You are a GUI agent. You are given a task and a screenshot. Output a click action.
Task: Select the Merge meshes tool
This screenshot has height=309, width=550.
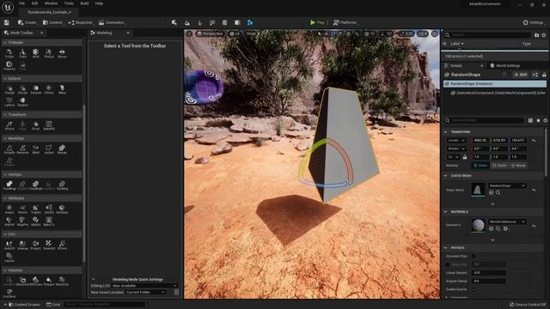[62, 149]
